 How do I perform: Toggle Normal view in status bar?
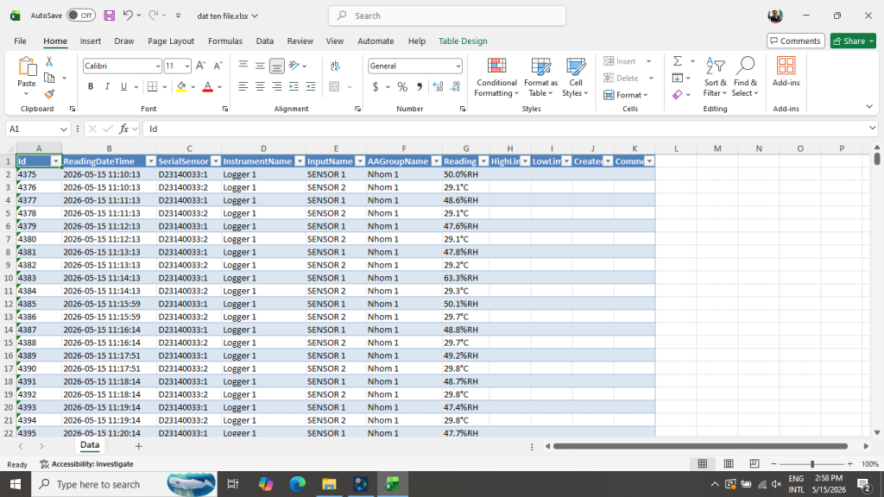coord(703,463)
